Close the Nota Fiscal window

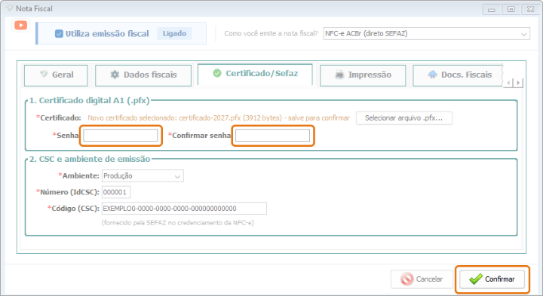click(530, 9)
